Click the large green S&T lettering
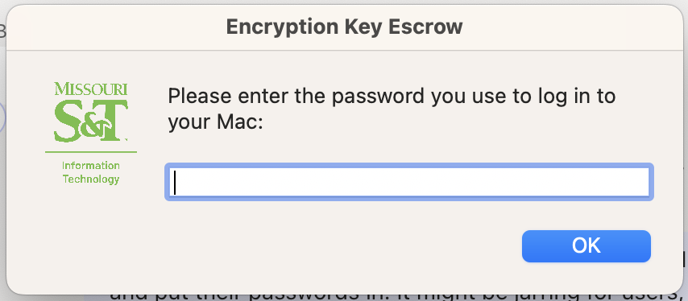 coord(91,121)
